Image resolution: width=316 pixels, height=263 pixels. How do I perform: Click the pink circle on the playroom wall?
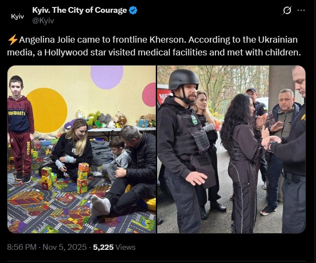149,95
